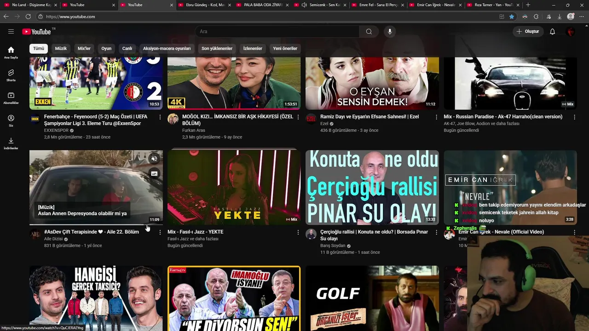Image resolution: width=589 pixels, height=331 pixels.
Task: Close the Rıza Tamer - Yan browser tab
Action: click(x=517, y=5)
